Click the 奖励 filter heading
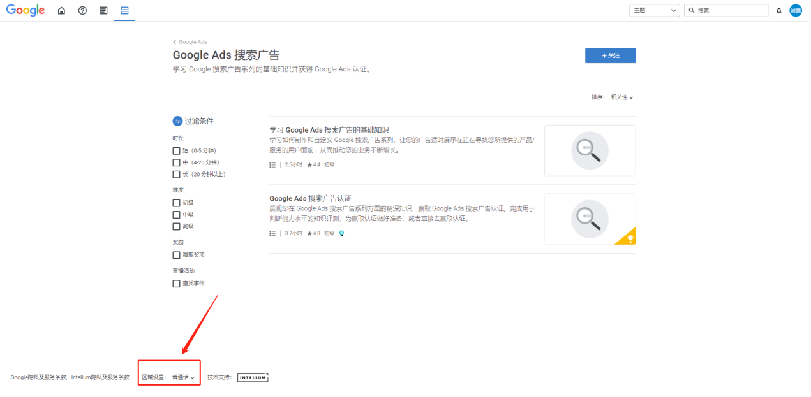The width and height of the screenshot is (811, 397). [x=178, y=242]
